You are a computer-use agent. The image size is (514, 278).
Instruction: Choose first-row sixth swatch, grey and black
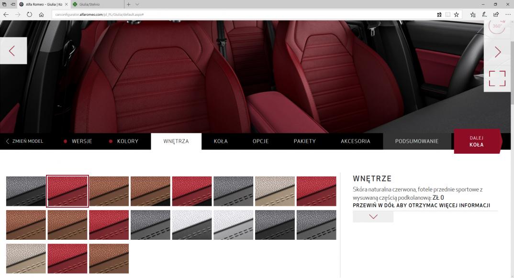[x=234, y=192]
